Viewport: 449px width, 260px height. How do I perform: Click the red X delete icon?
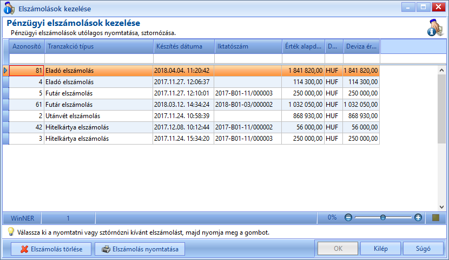coord(24,249)
